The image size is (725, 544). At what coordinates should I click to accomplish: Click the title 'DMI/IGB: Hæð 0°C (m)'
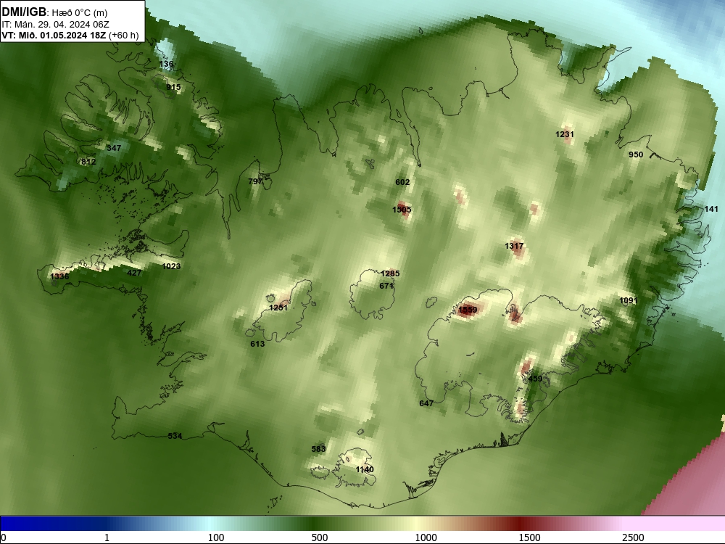[x=54, y=12]
